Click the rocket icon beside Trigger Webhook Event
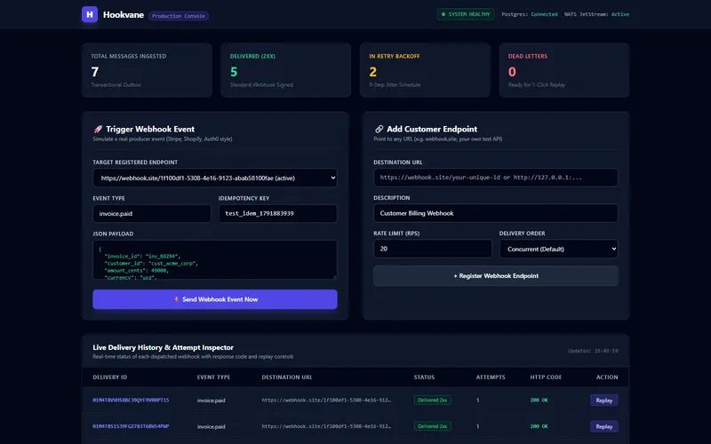The width and height of the screenshot is (711, 444). pyautogui.click(x=98, y=129)
